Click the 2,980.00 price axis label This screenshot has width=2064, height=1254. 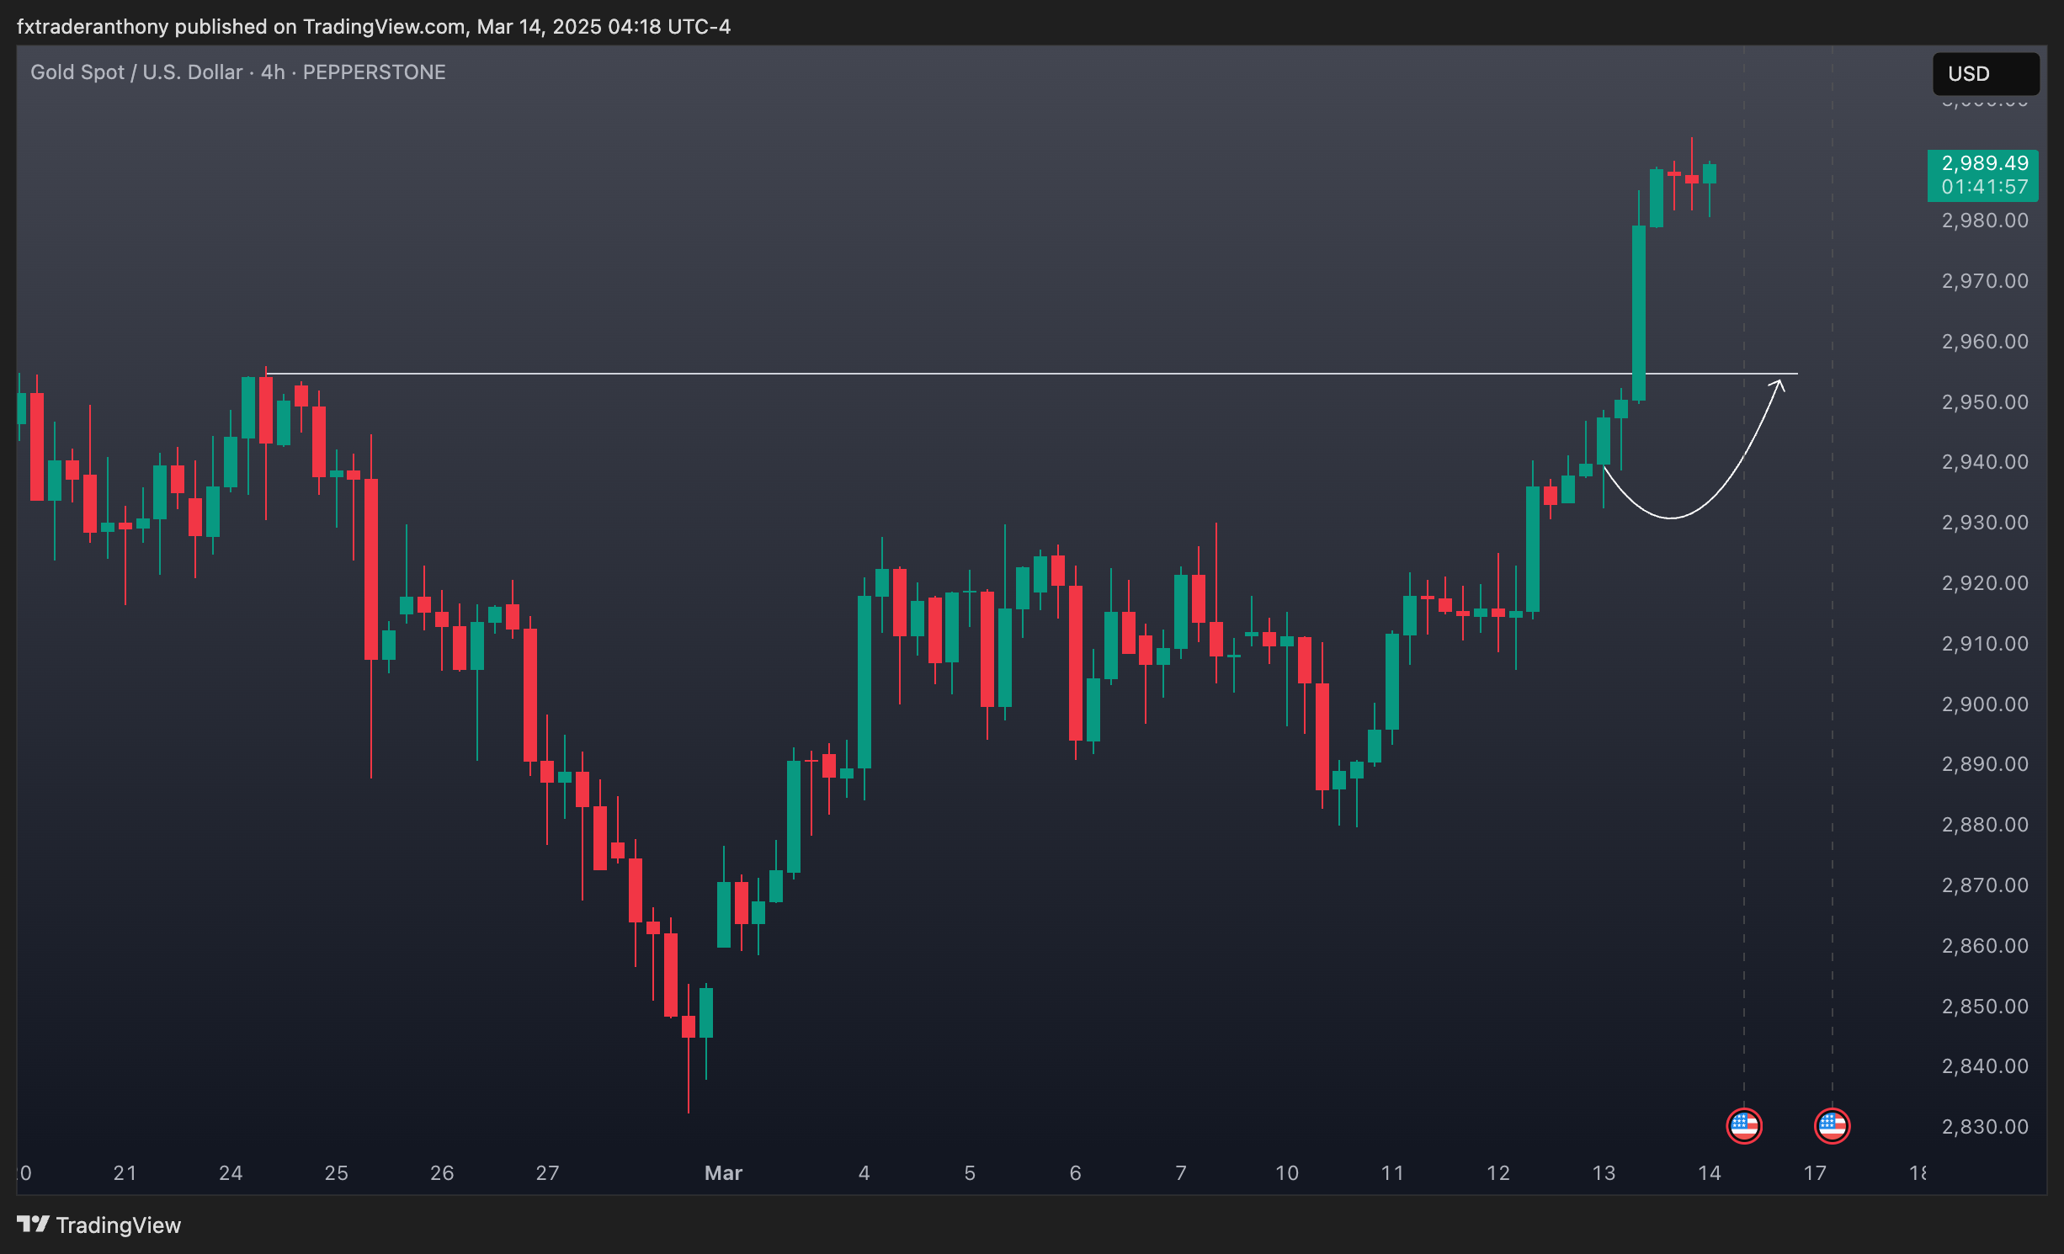coord(1984,221)
